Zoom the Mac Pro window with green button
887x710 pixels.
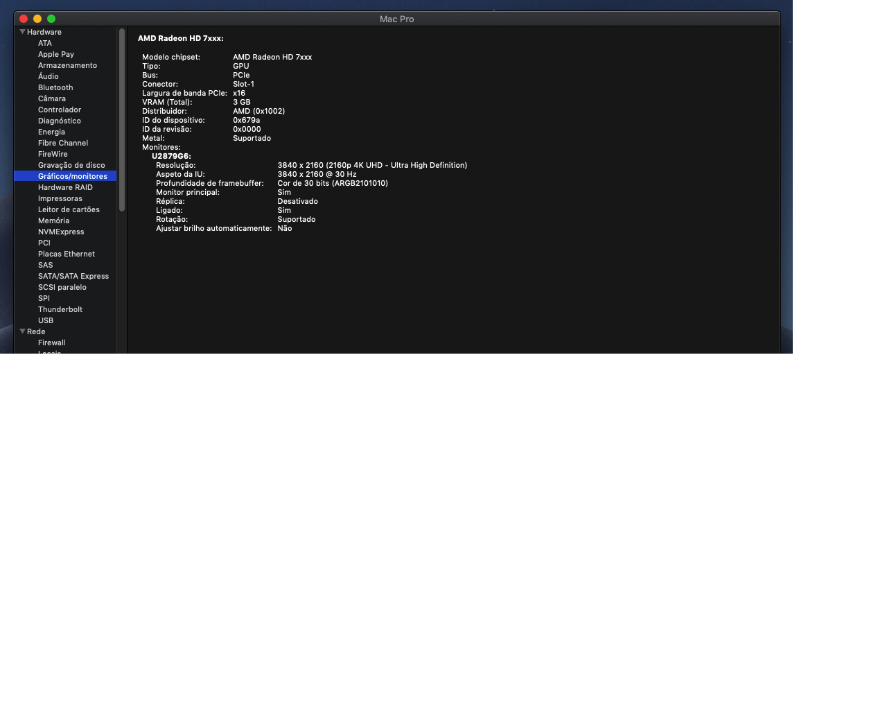pos(51,19)
